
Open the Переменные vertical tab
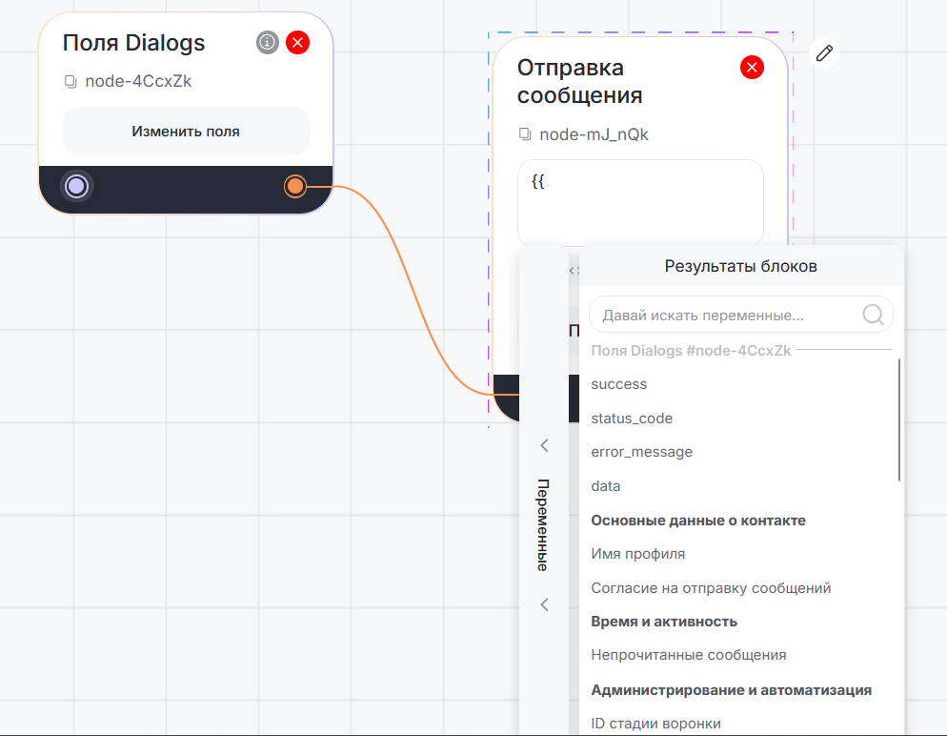pyautogui.click(x=542, y=524)
